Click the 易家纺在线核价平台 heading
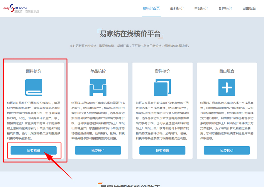Viewport: 264px width, 187px height. (130, 34)
